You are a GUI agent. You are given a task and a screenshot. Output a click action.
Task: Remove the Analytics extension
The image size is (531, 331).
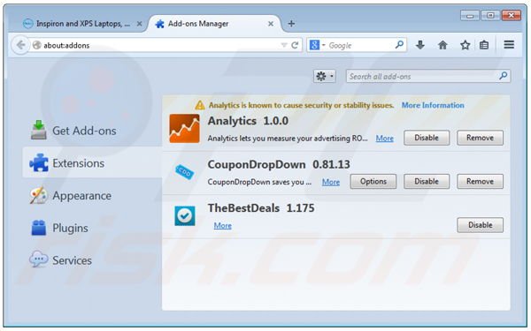480,138
